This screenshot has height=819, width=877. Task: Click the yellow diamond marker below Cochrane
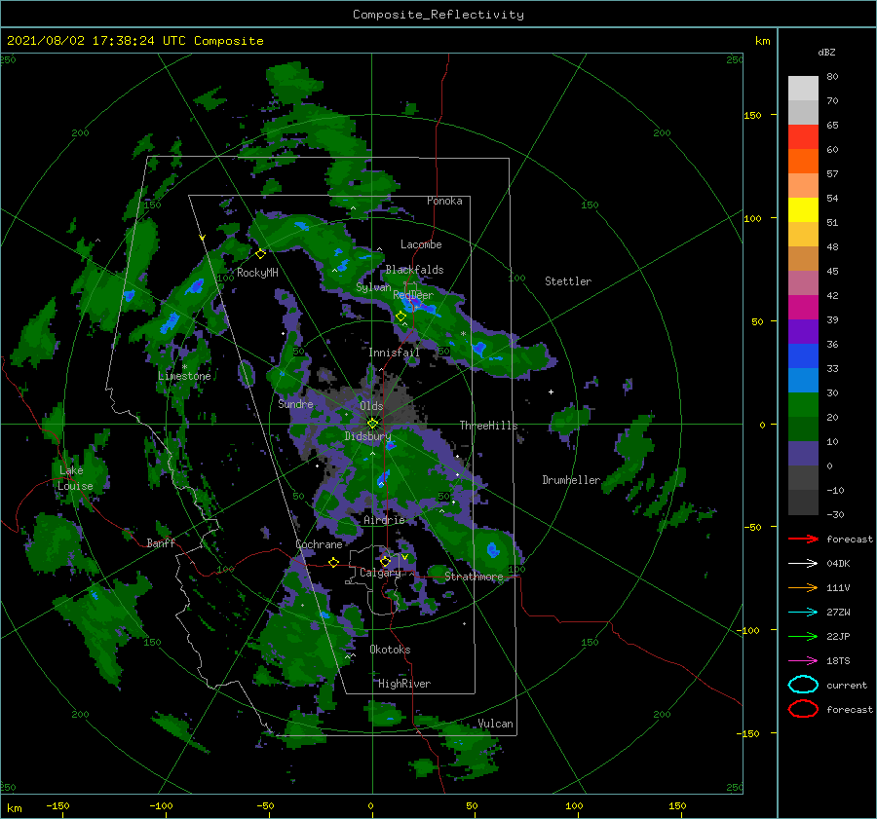333,562
